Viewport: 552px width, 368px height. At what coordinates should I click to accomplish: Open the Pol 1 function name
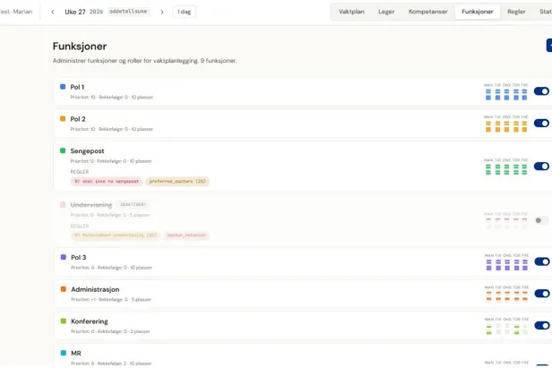(x=77, y=87)
